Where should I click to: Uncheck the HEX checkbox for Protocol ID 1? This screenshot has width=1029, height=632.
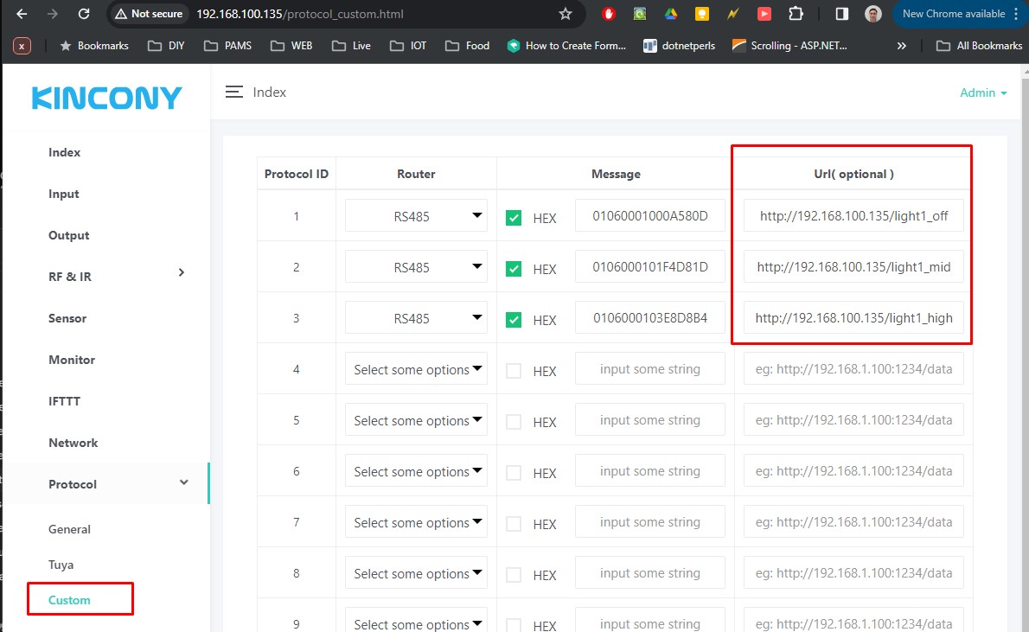point(514,218)
